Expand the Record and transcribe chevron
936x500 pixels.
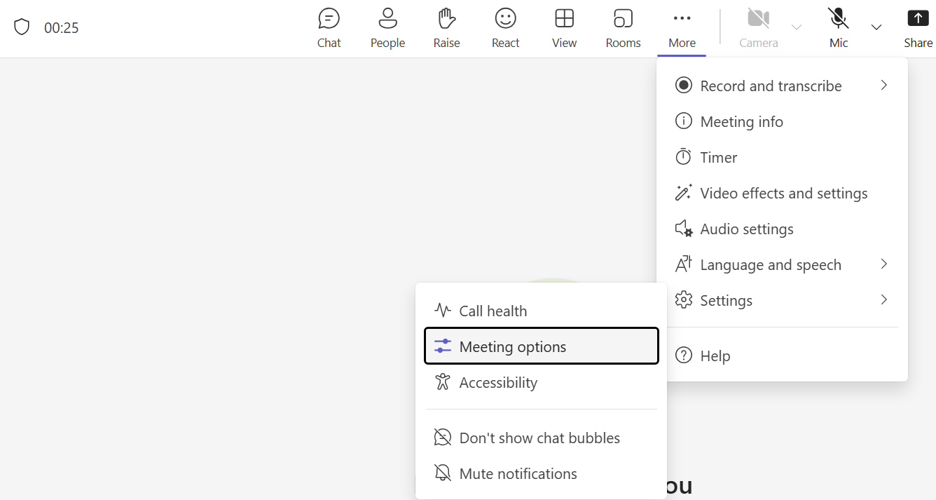tap(884, 86)
